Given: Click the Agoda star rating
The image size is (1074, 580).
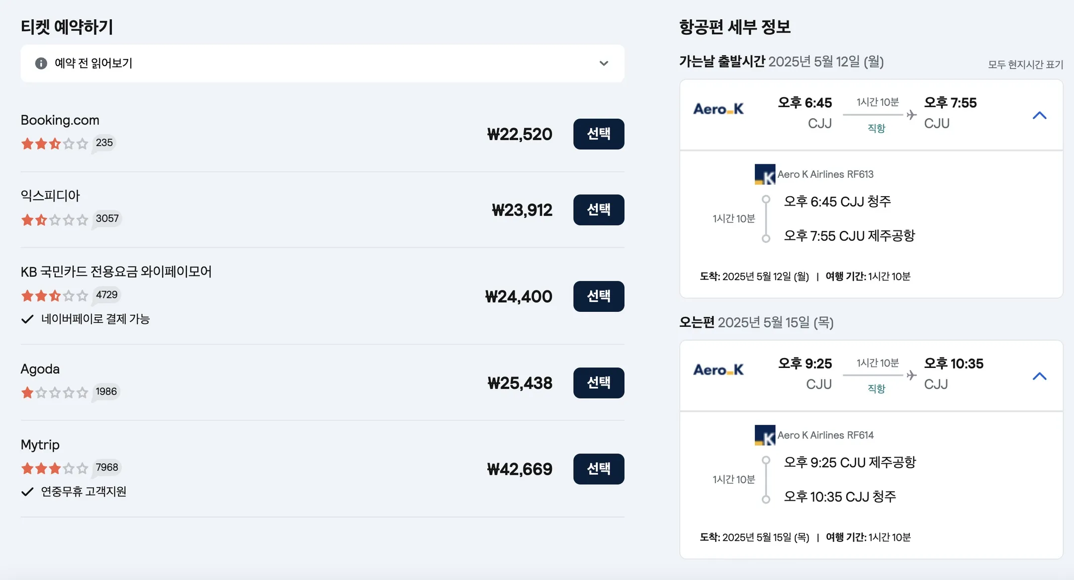Looking at the screenshot, I should pos(55,393).
